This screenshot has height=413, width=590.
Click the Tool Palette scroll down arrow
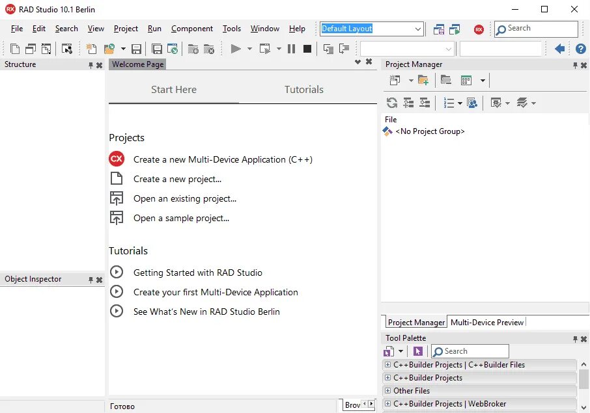pyautogui.click(x=583, y=407)
